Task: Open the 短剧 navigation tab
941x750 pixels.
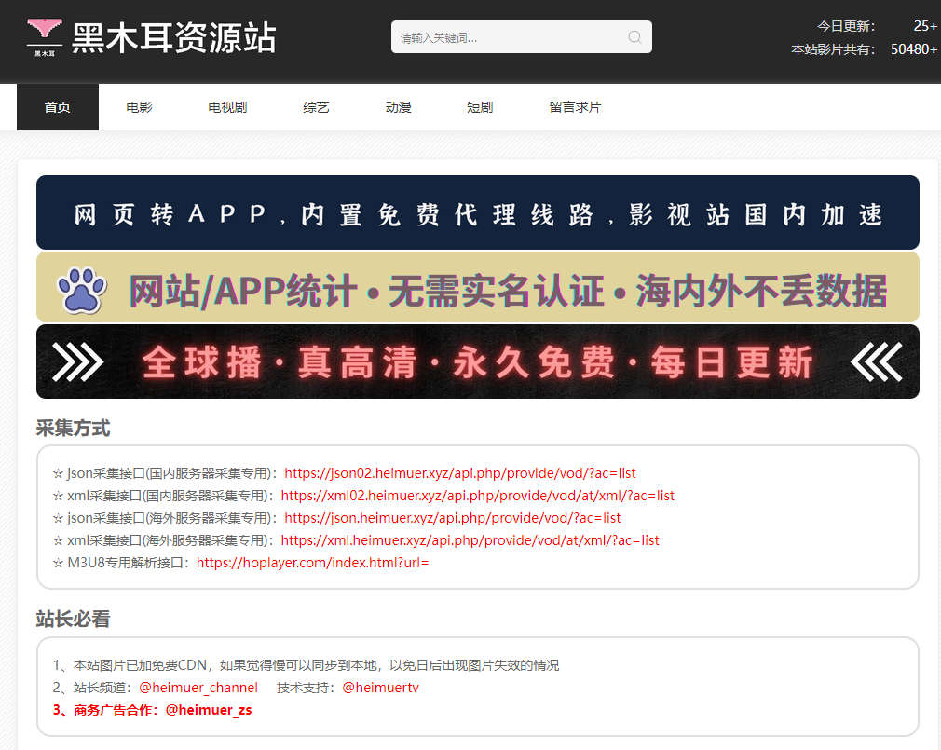Action: point(480,107)
